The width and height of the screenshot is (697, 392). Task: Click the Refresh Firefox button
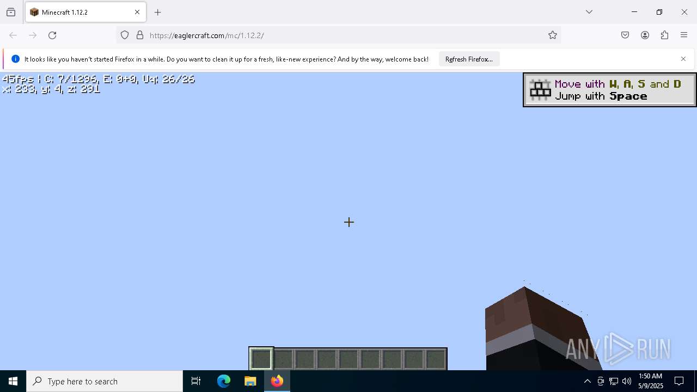(x=469, y=59)
